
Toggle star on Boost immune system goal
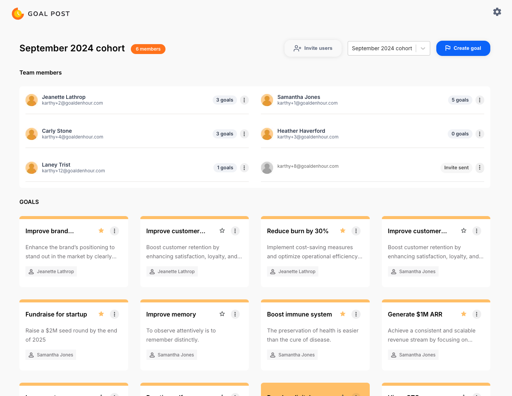343,314
